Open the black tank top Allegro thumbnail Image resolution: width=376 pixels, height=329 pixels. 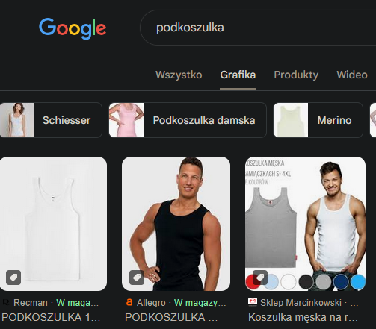(x=176, y=224)
